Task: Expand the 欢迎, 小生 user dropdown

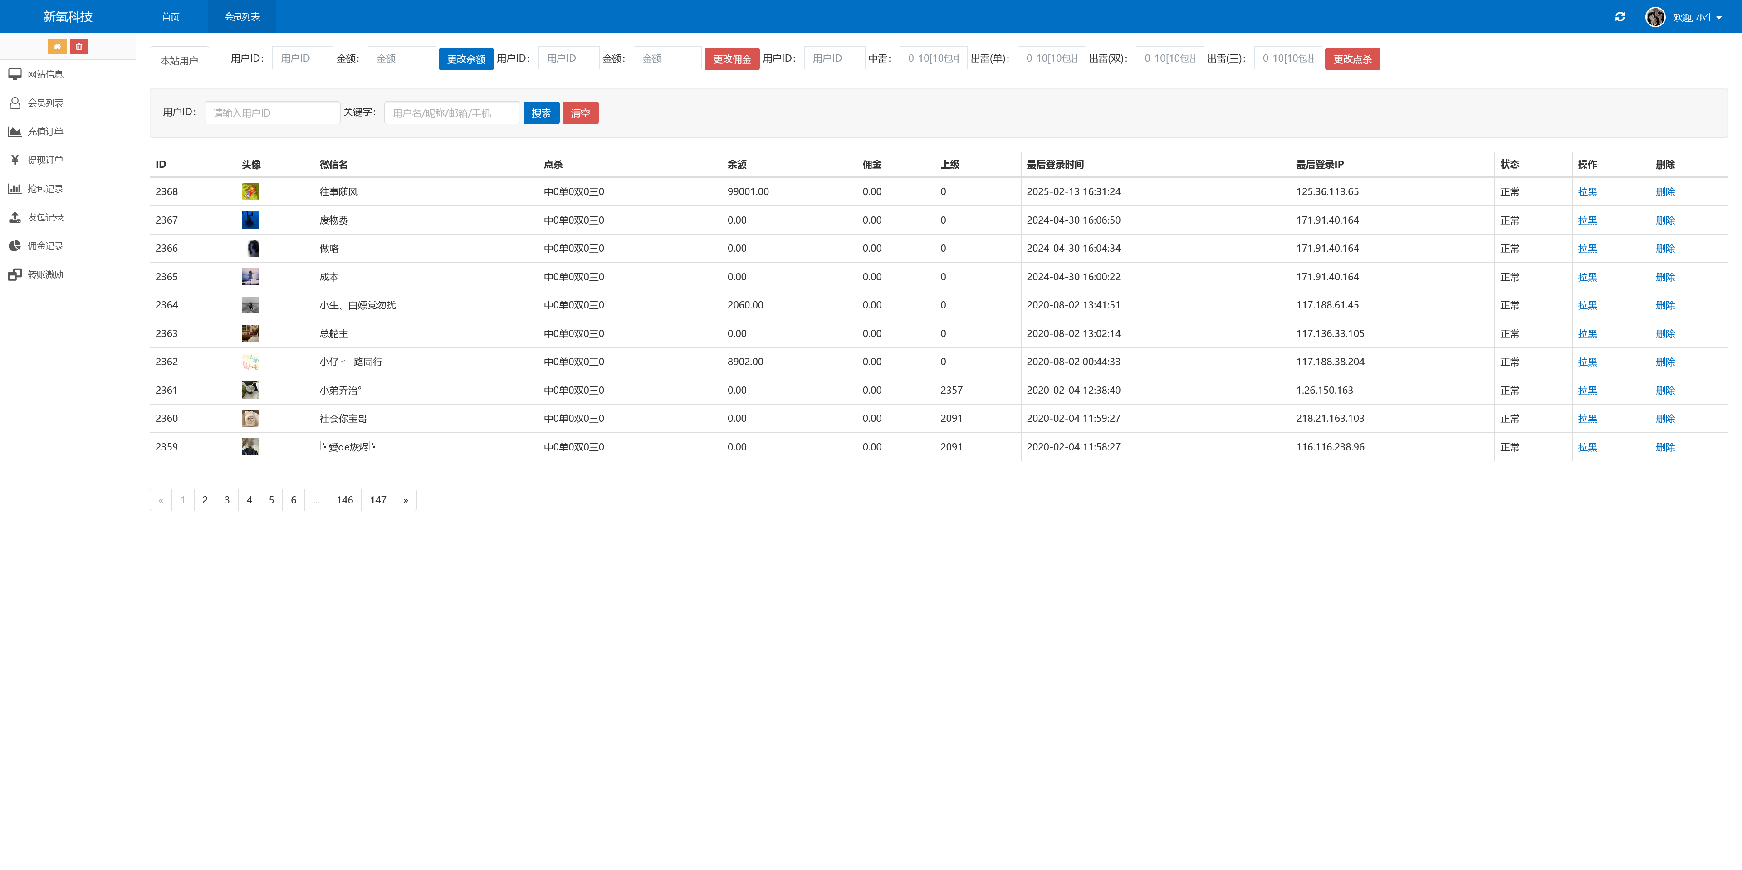Action: click(x=1697, y=18)
